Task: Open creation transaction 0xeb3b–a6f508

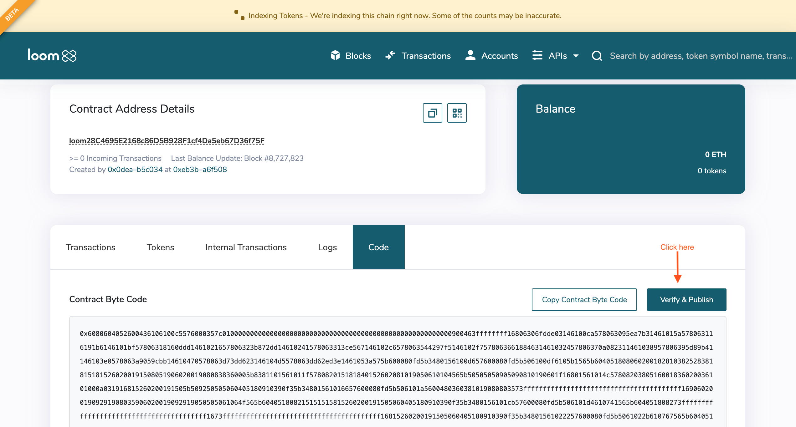Action: tap(200, 170)
